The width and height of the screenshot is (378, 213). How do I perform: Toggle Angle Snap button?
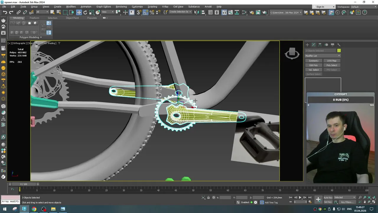(x=146, y=12)
